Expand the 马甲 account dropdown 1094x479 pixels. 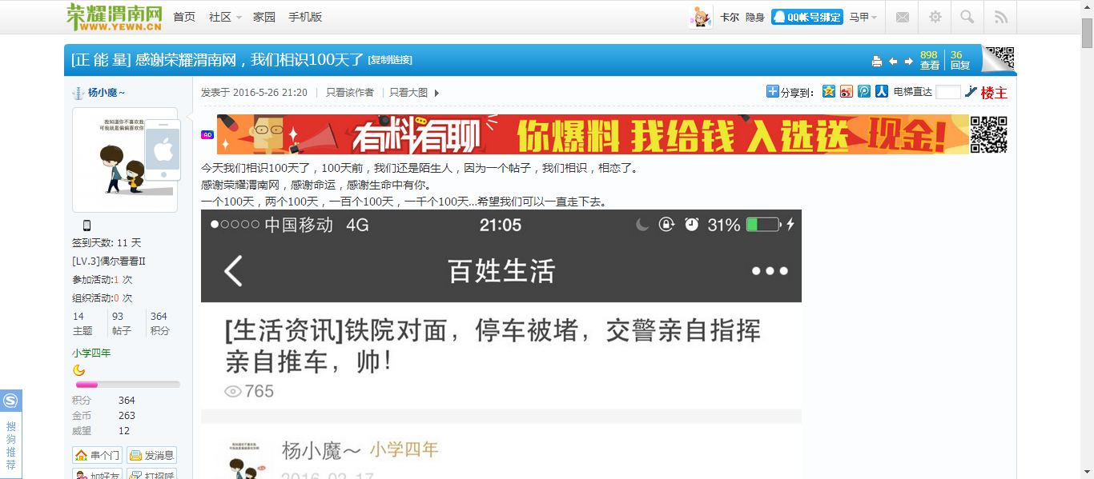pyautogui.click(x=863, y=18)
